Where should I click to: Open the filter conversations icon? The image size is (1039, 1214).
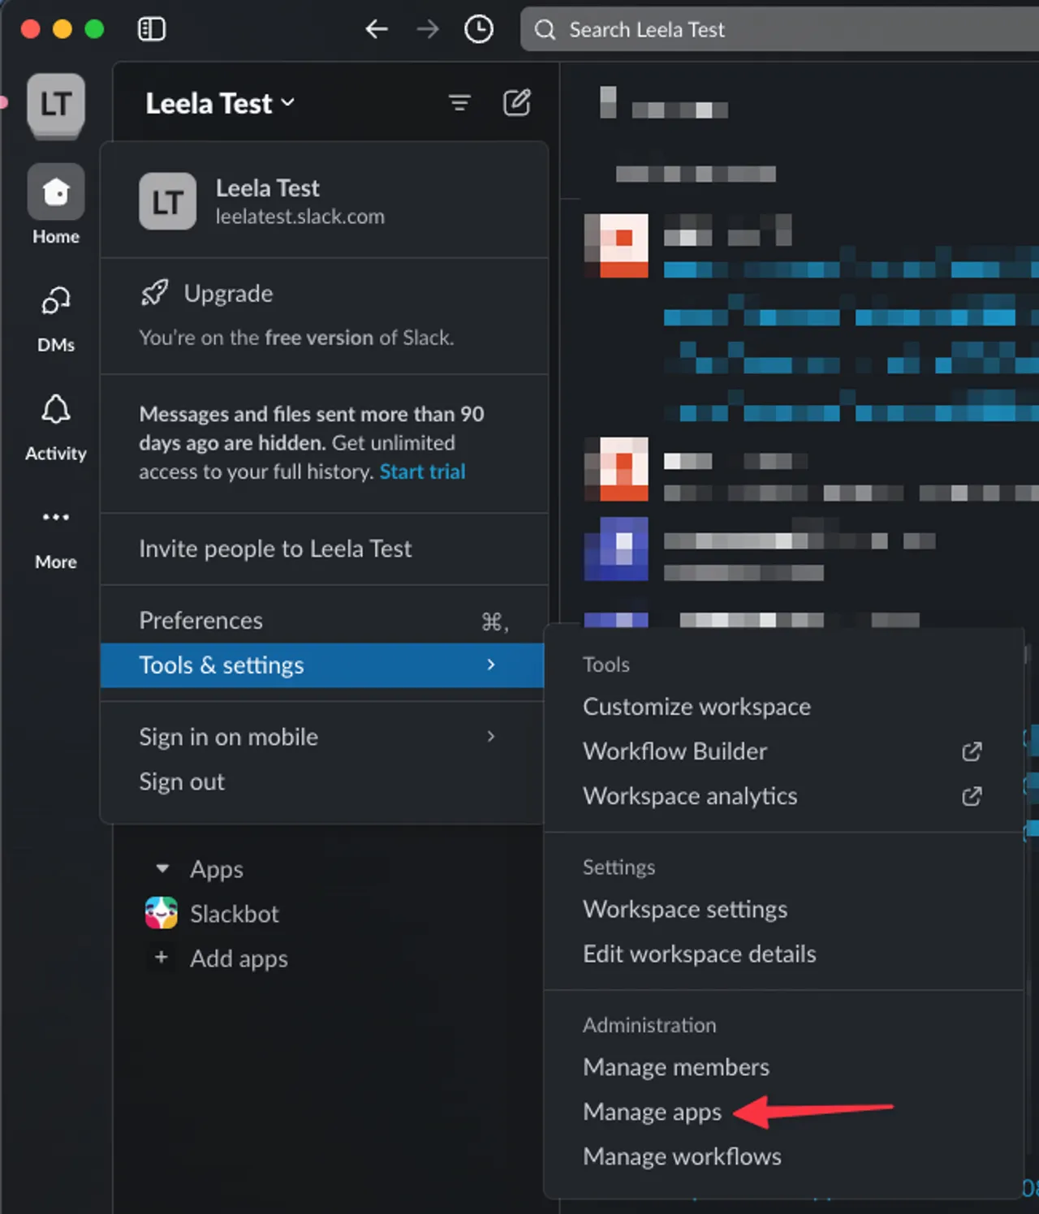tap(459, 103)
